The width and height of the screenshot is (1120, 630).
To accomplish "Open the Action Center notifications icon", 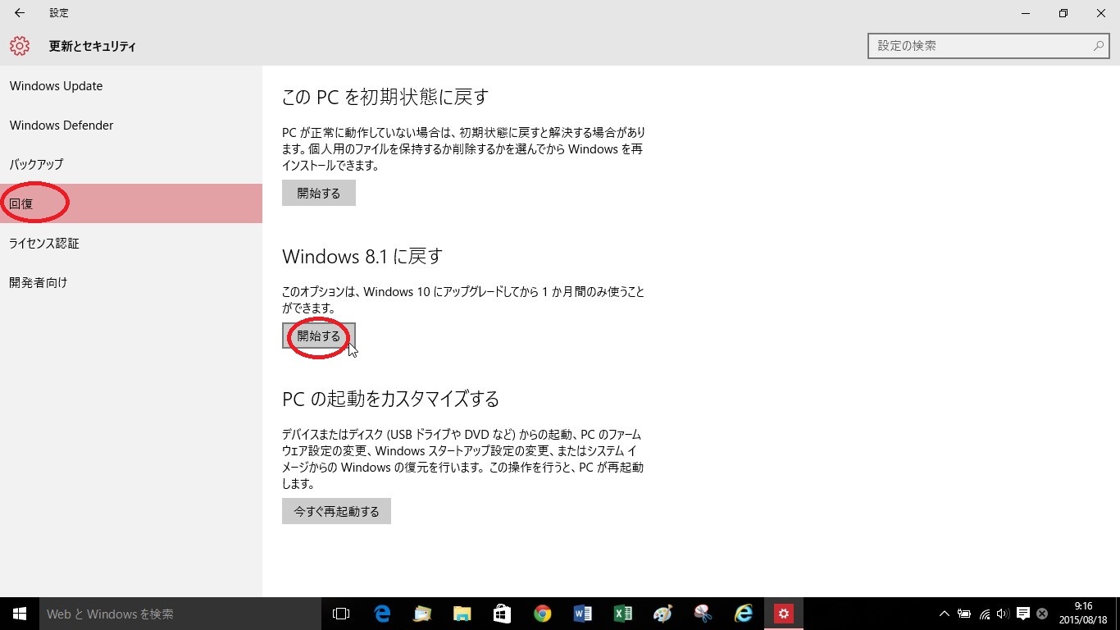I will pos(1023,614).
